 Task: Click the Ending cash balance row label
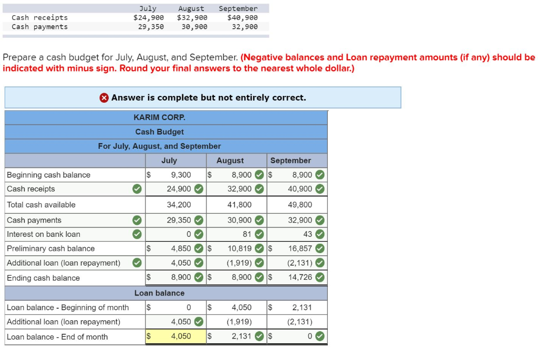(43, 278)
